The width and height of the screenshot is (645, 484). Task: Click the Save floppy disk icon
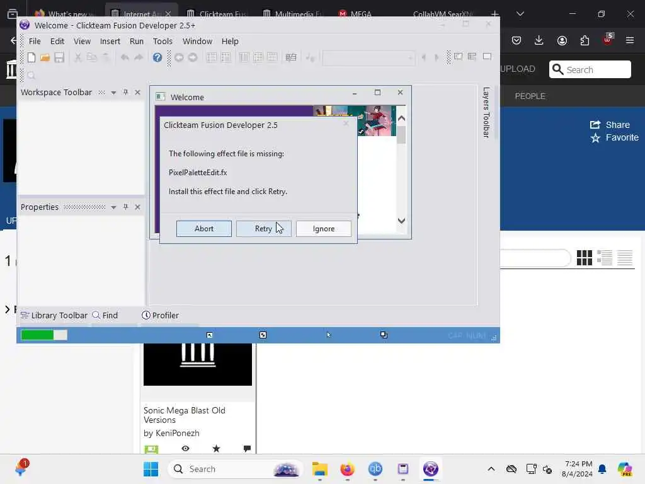(59, 57)
